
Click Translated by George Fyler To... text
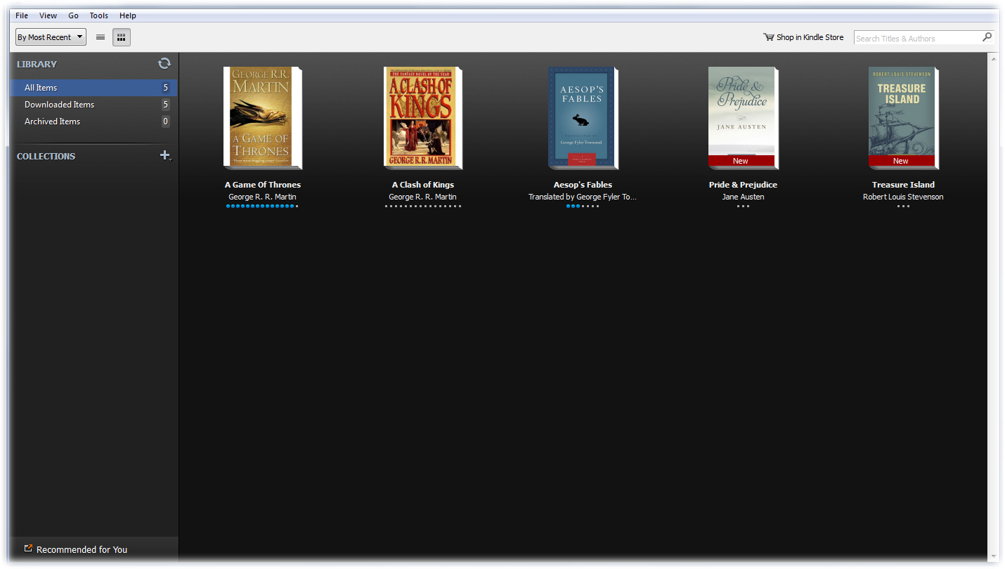583,197
